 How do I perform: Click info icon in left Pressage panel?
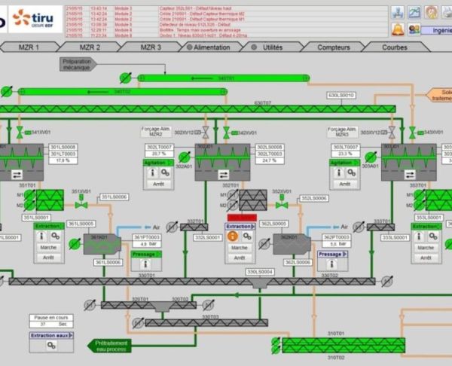click(145, 264)
